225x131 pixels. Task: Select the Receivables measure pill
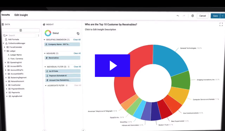click(x=62, y=58)
